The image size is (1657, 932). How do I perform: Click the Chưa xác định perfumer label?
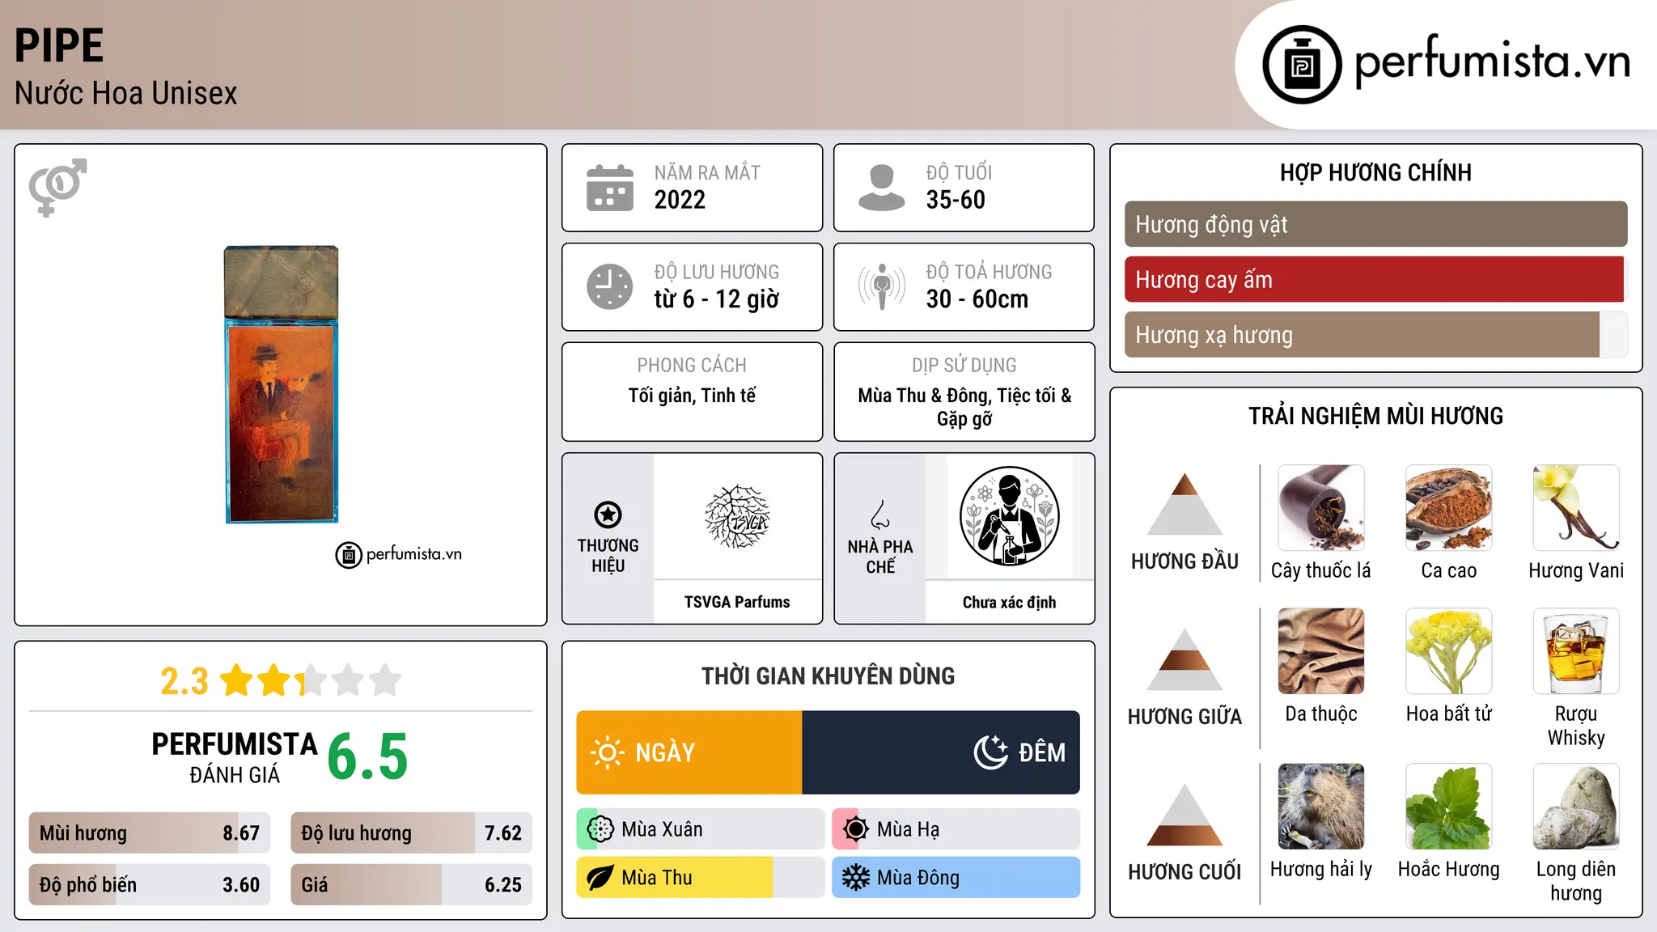pos(1009,602)
